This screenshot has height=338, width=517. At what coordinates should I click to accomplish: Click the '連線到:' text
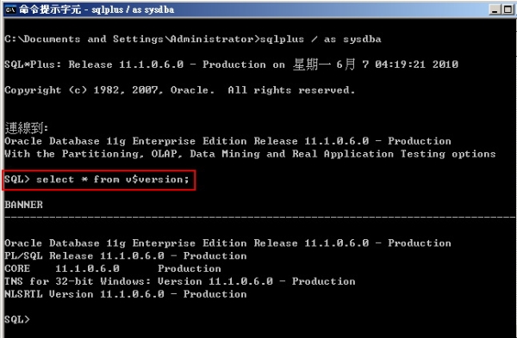click(27, 128)
